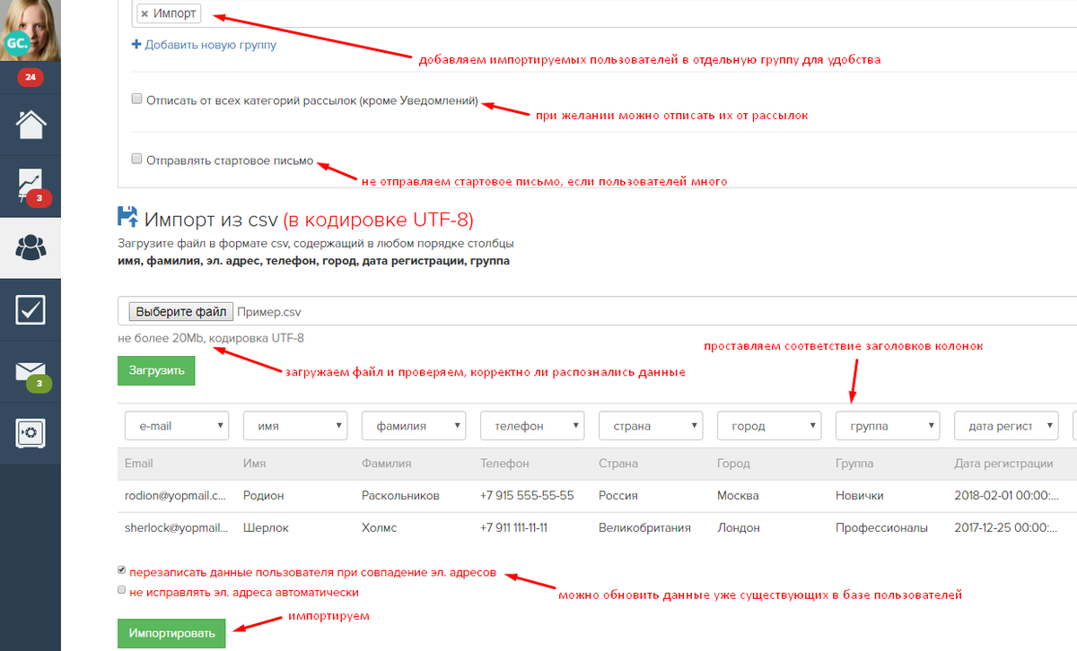Click the Пример.csv file name
1077x651 pixels.
tap(269, 312)
